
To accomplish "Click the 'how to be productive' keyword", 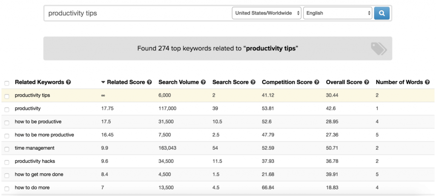I will pyautogui.click(x=38, y=122).
